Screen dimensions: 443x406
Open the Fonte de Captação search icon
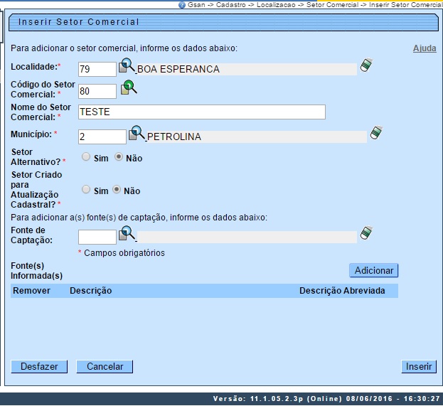point(127,234)
